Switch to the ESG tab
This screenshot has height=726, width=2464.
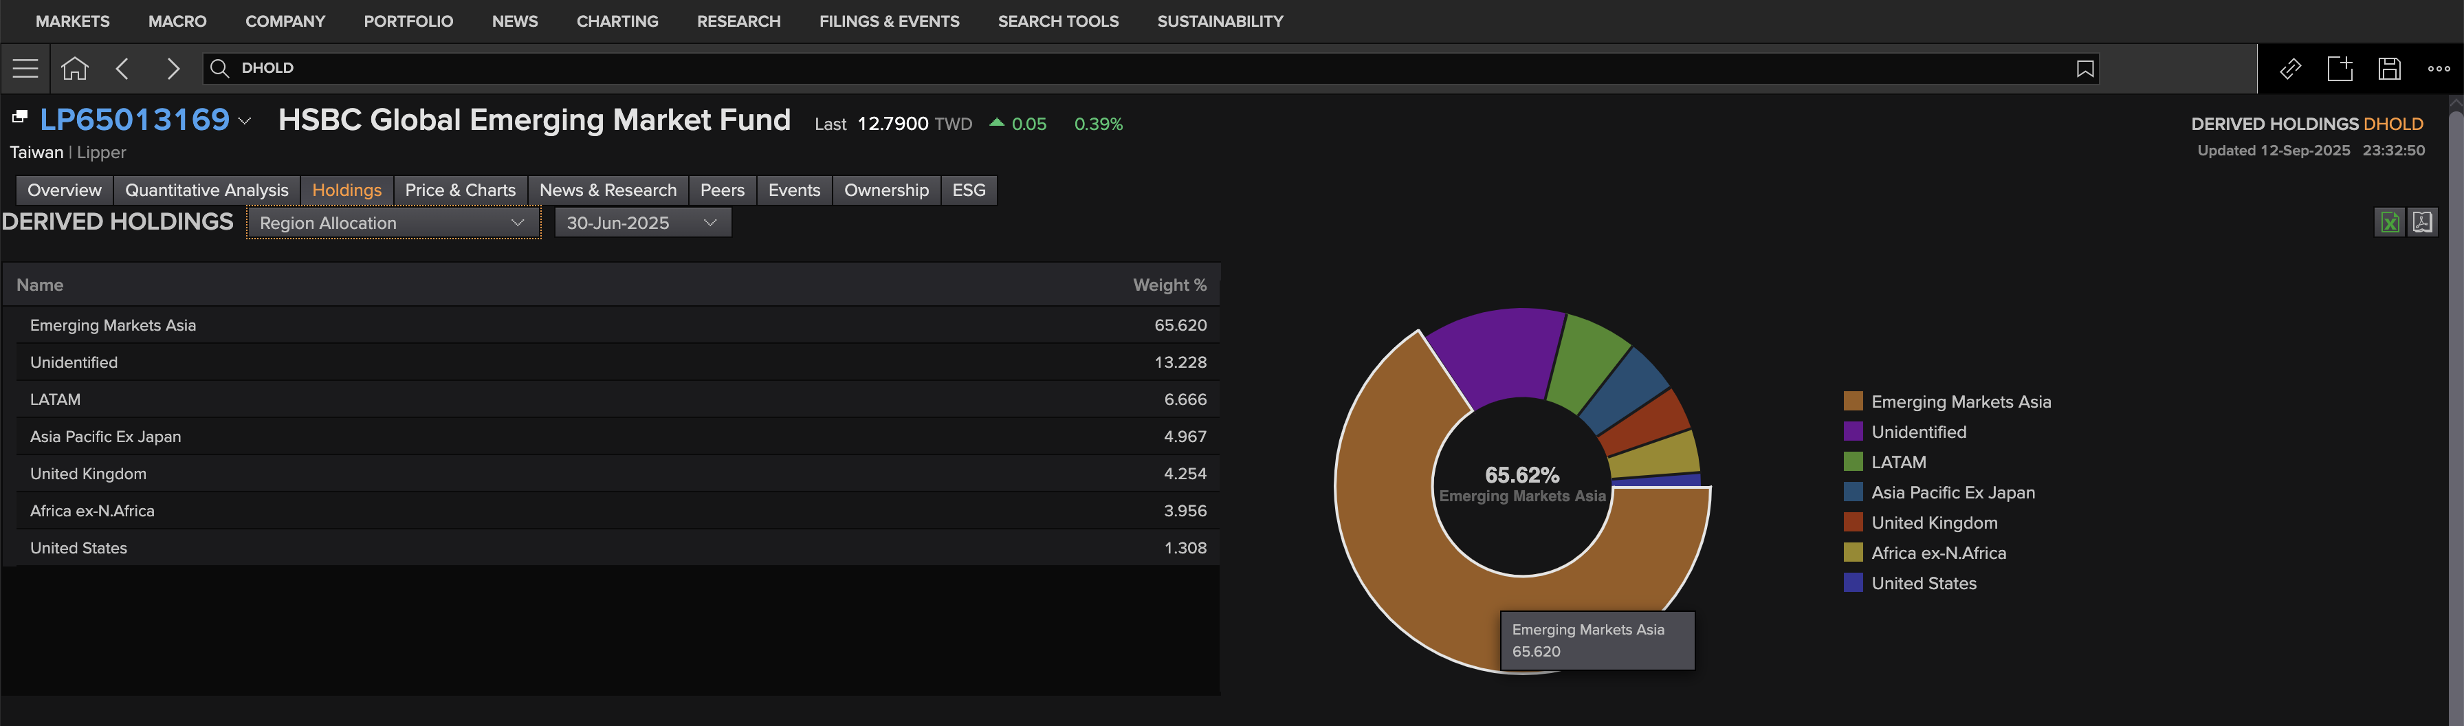[969, 190]
